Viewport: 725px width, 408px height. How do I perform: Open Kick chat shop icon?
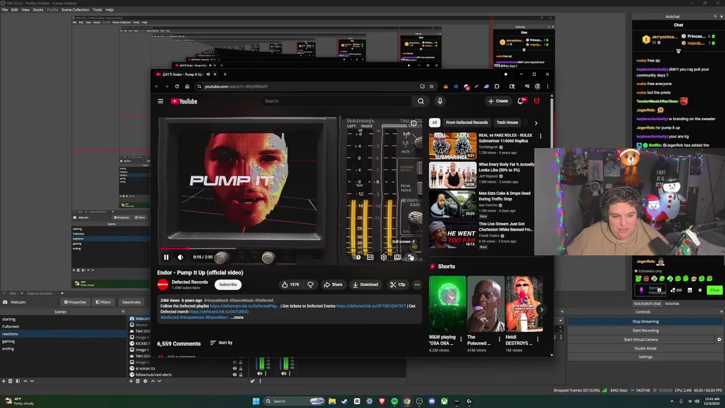689,290
